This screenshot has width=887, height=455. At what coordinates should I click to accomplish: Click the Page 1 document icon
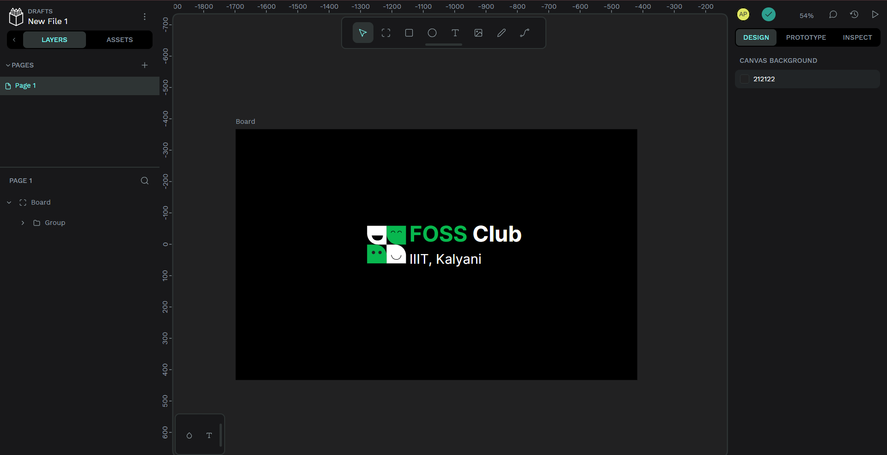point(8,86)
